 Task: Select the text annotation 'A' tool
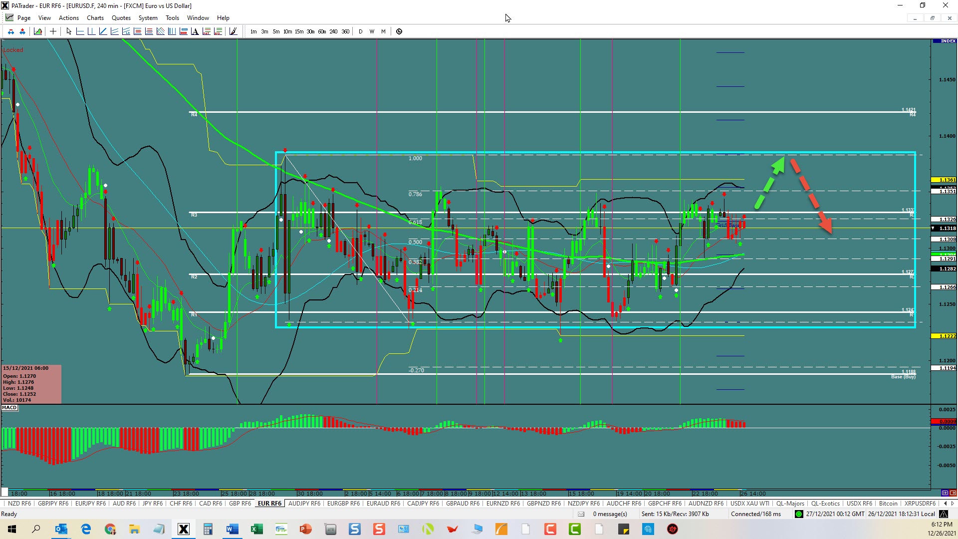pyautogui.click(x=195, y=31)
